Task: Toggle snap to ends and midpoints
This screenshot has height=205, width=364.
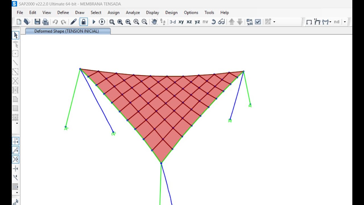Action: click(x=16, y=150)
